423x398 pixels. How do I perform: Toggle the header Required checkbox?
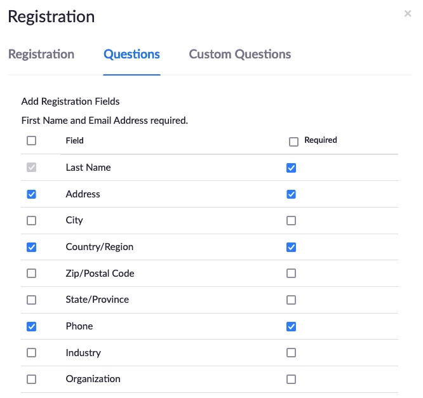[x=293, y=142]
